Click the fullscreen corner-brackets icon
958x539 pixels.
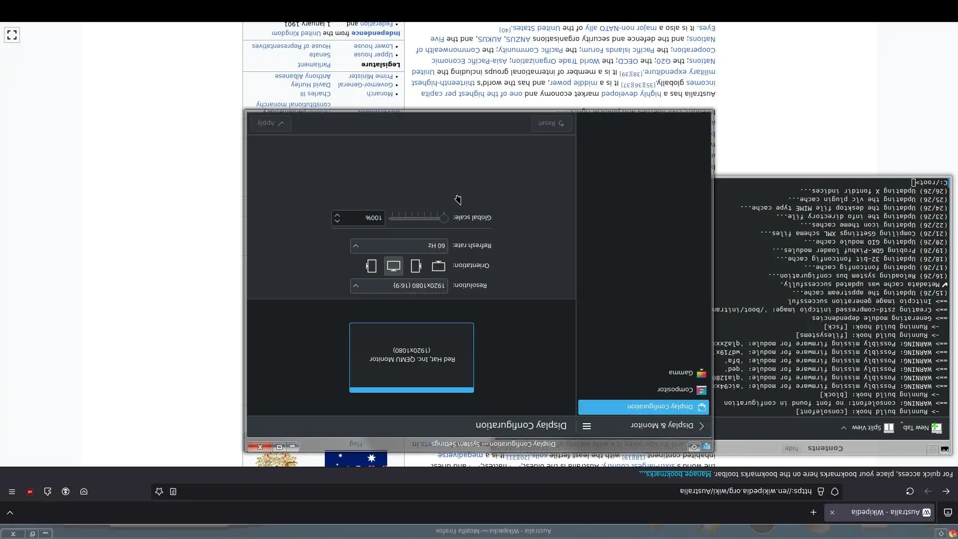point(12,35)
